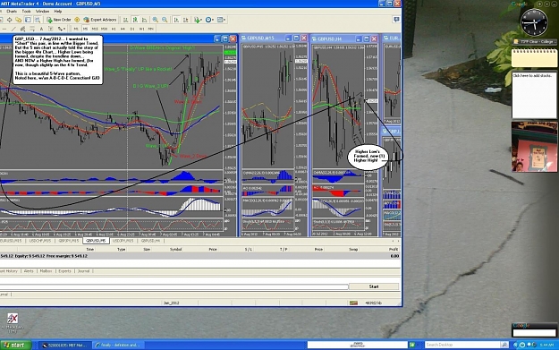Image resolution: width=559 pixels, height=350 pixels.
Task: Open the chat bubble icon in toolbar
Action: coord(396,20)
